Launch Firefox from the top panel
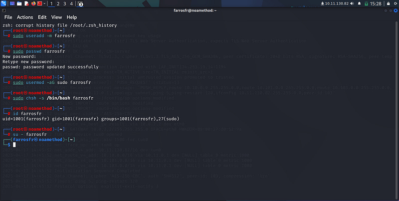This screenshot has width=399, height=201. (33, 3)
